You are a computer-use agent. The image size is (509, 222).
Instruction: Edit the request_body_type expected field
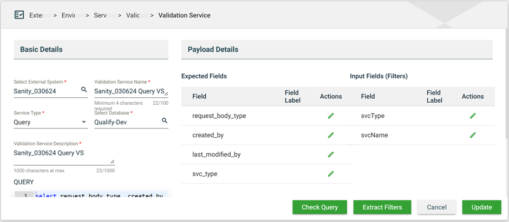pyautogui.click(x=331, y=116)
